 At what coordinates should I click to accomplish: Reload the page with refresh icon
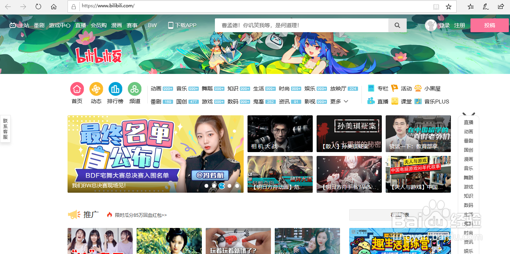pos(38,7)
